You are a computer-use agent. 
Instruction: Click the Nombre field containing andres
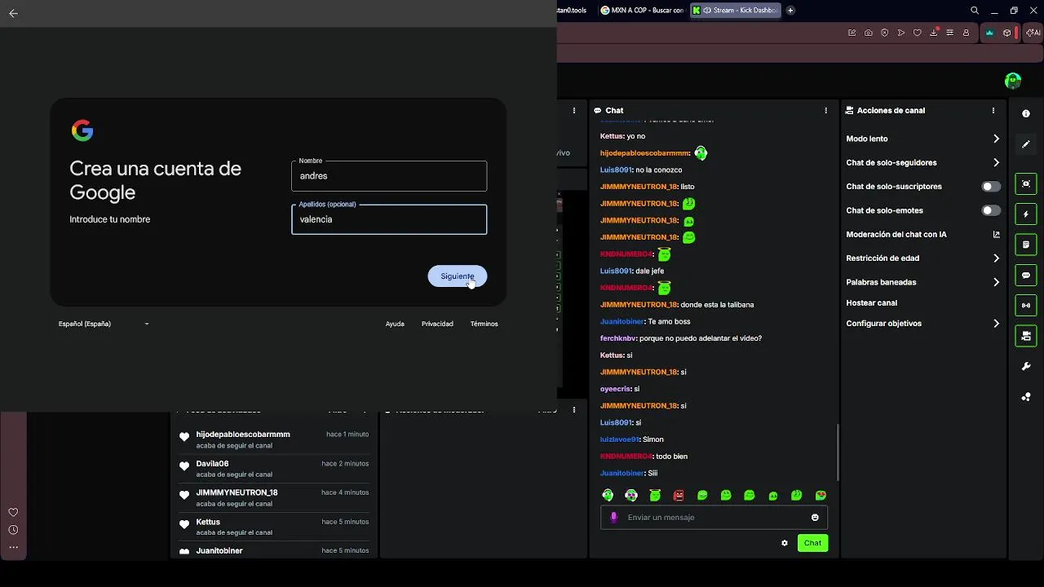389,176
